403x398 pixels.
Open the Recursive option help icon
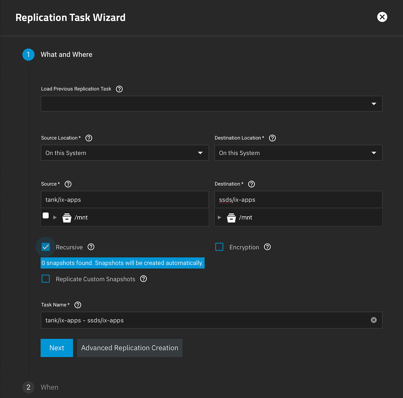point(91,247)
